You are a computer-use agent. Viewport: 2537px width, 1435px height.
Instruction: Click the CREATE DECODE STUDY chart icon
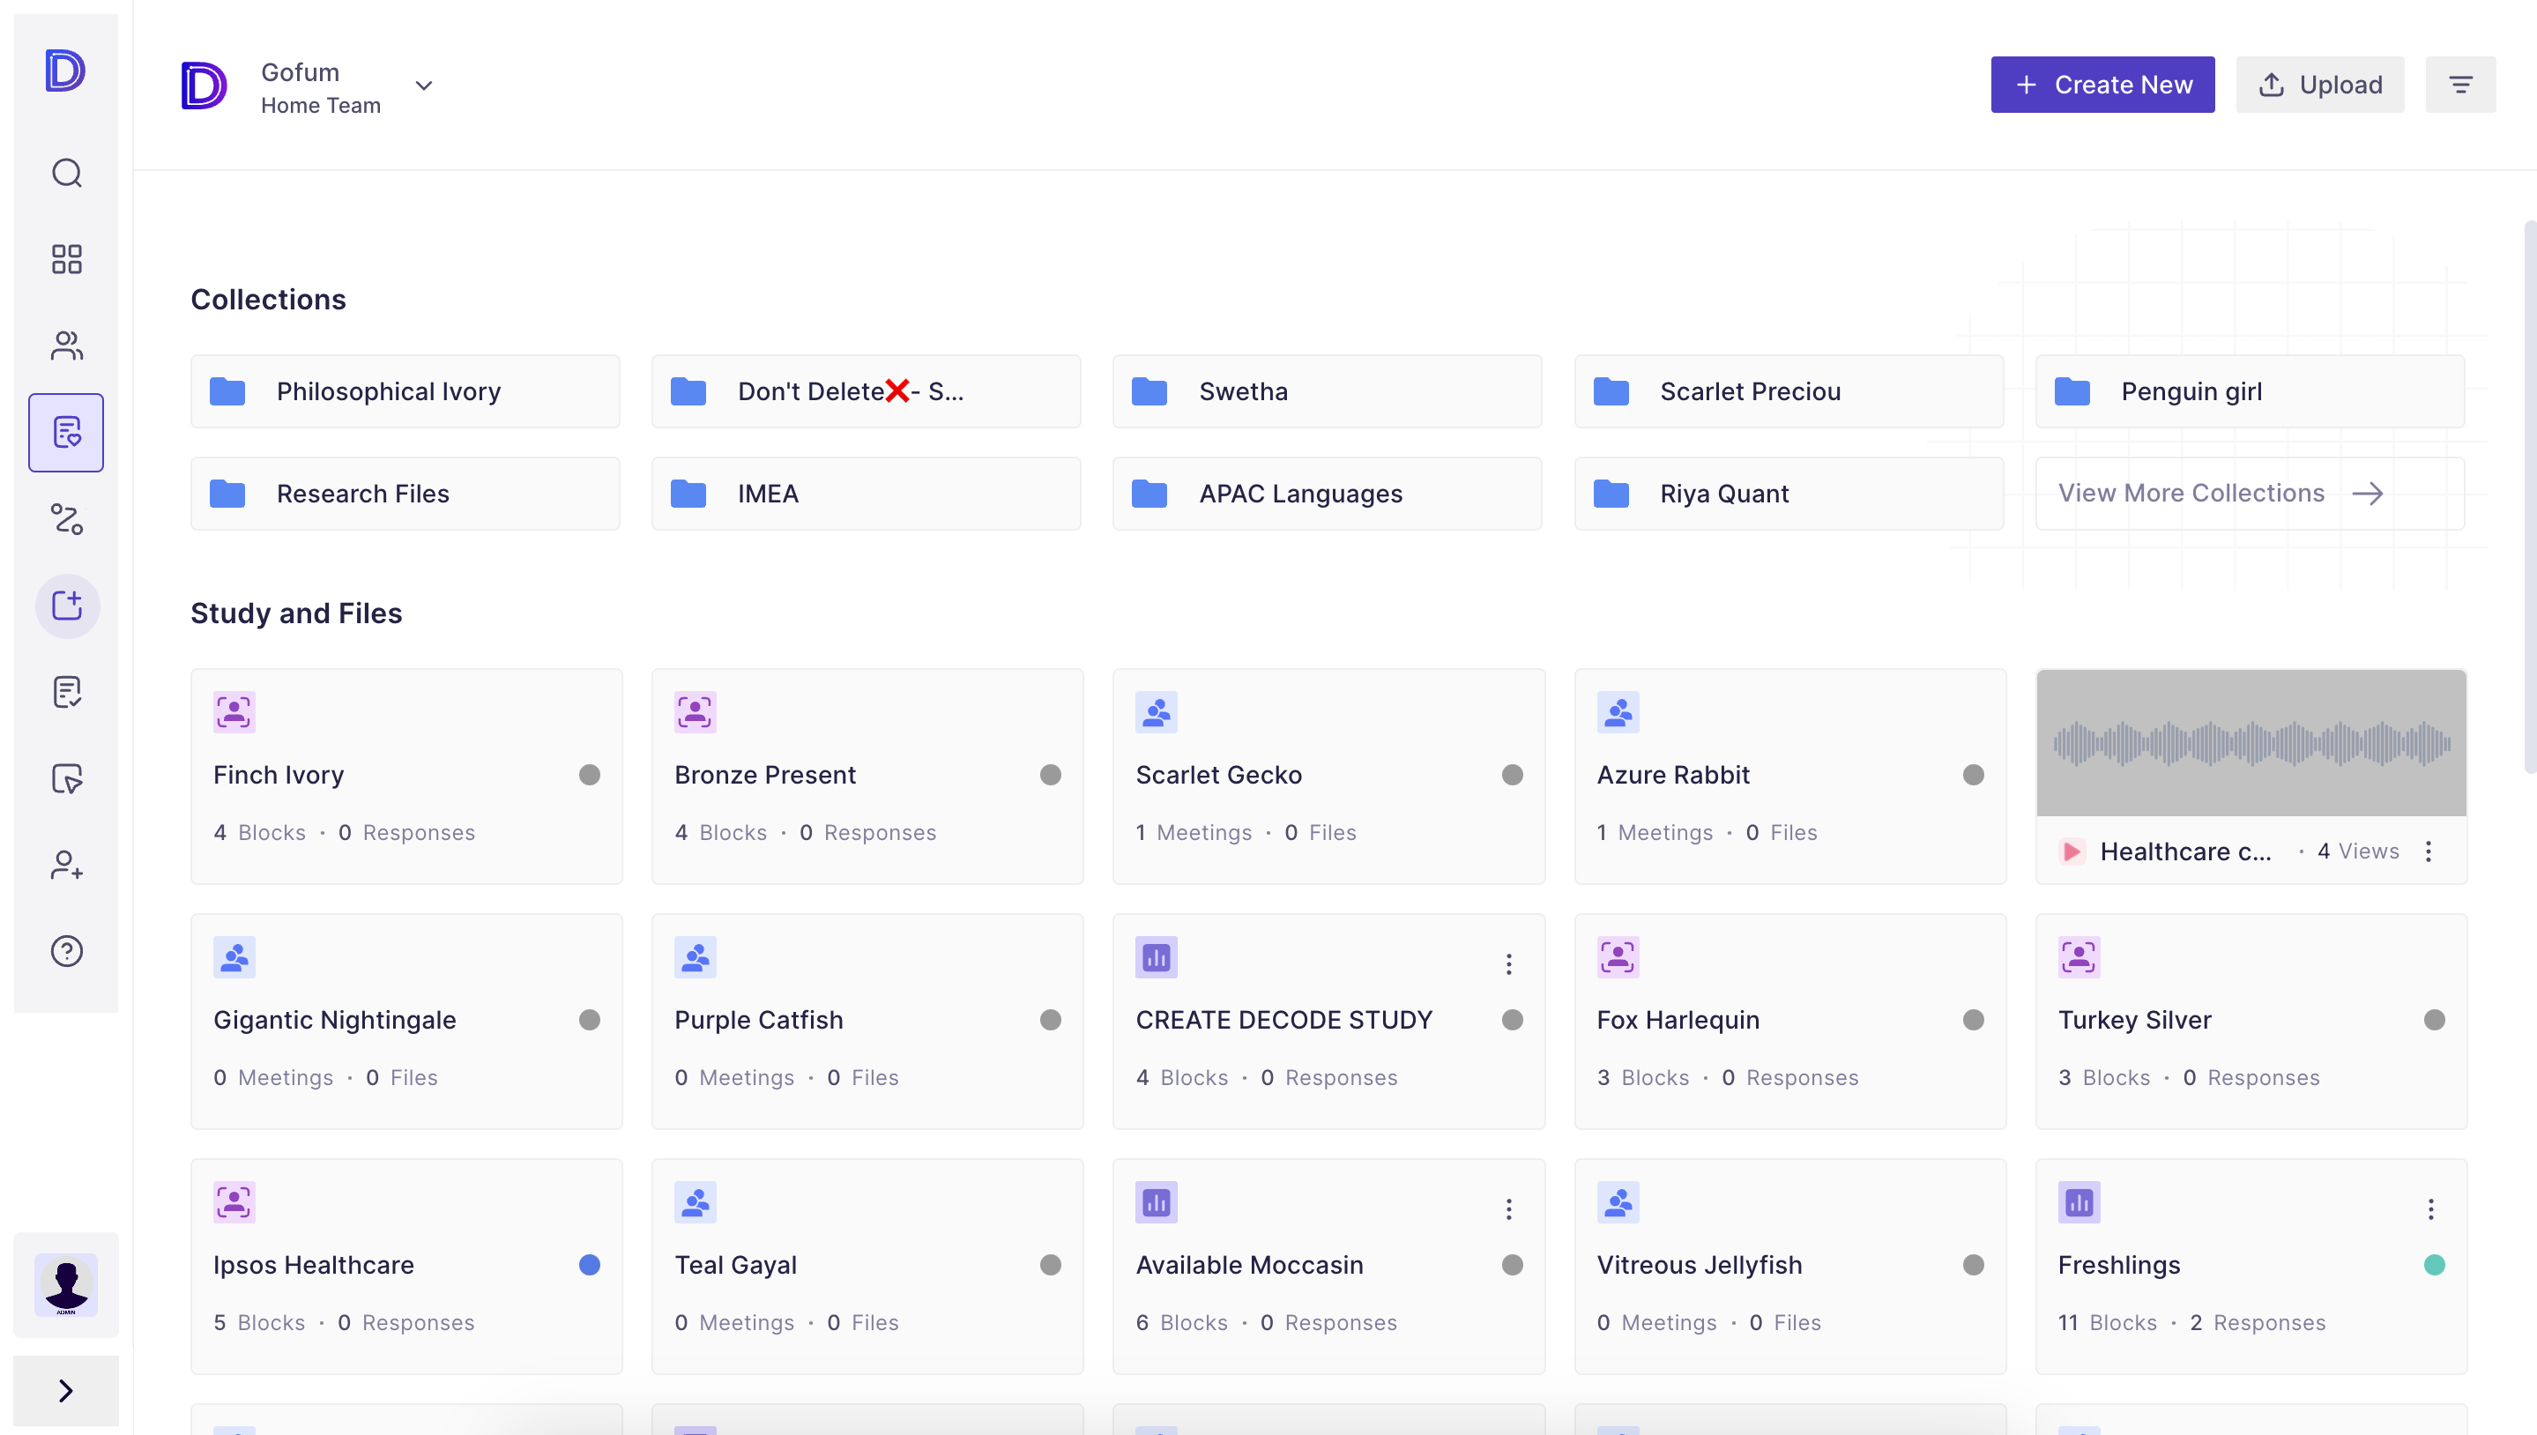pos(1157,957)
